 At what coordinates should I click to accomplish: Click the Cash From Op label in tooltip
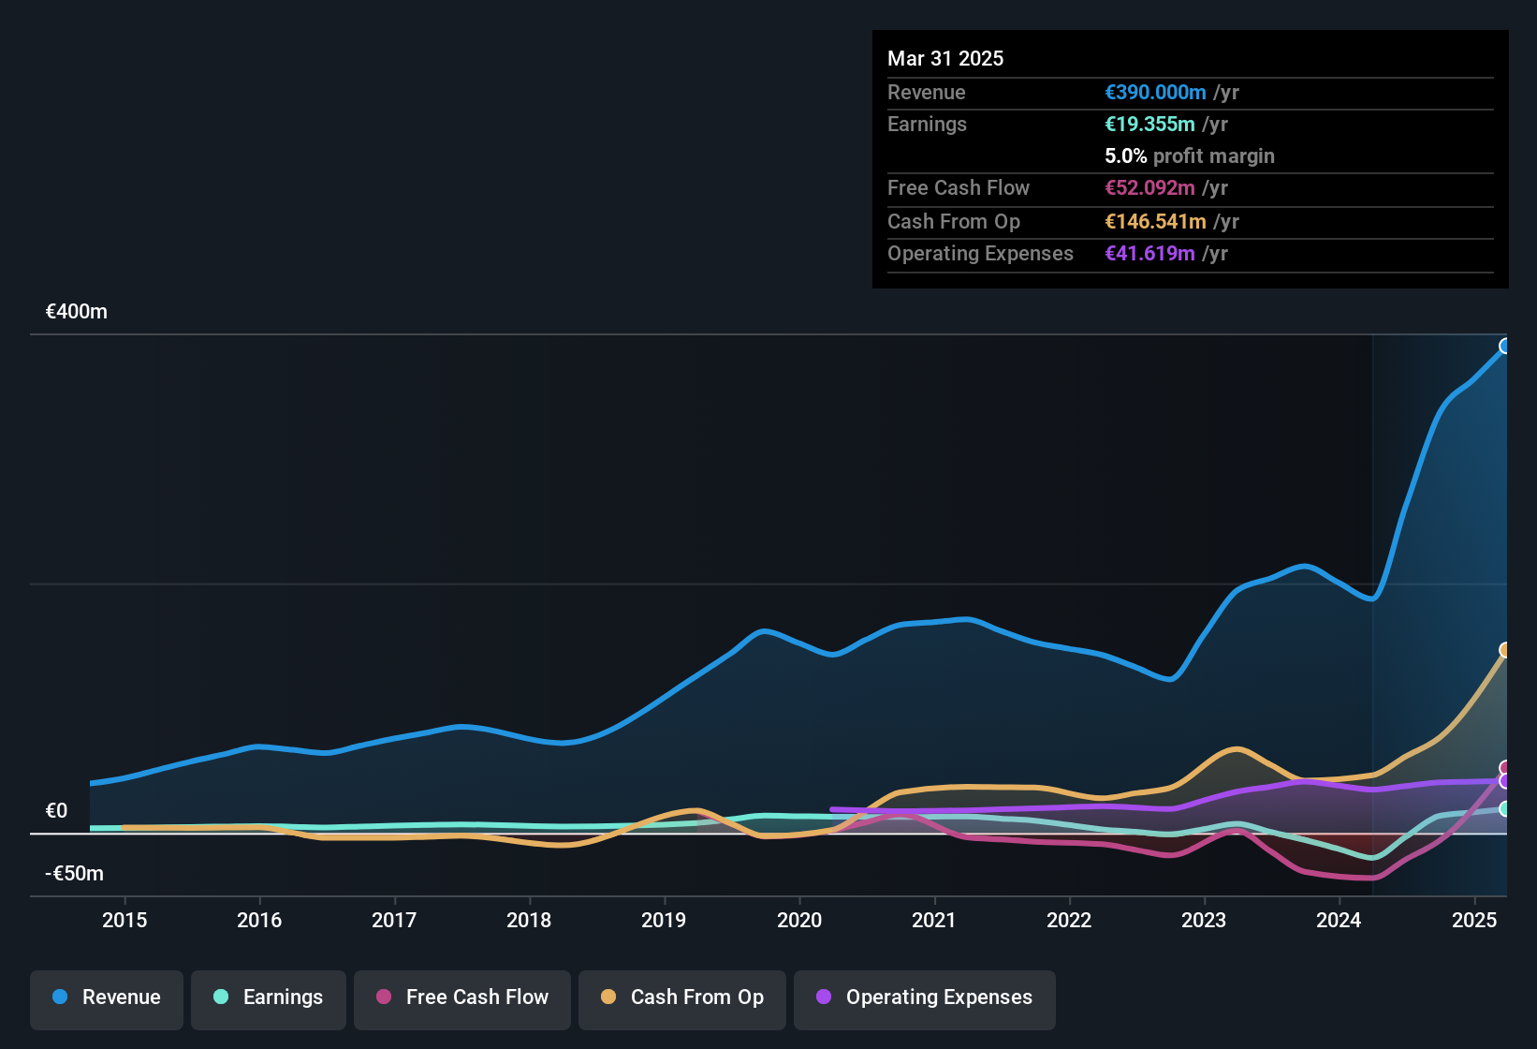point(954,221)
